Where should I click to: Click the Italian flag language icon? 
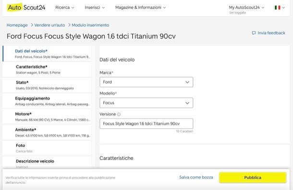tap(277, 8)
